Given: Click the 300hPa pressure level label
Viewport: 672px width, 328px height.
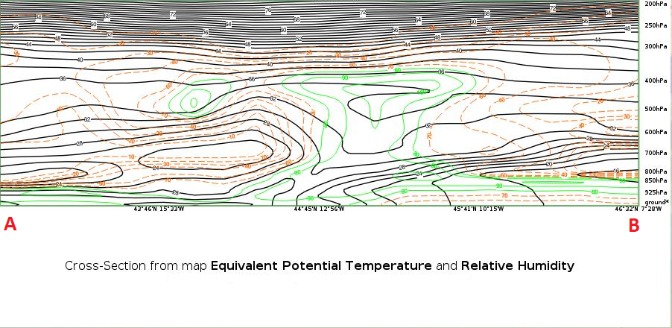Looking at the screenshot, I should coord(655,46).
